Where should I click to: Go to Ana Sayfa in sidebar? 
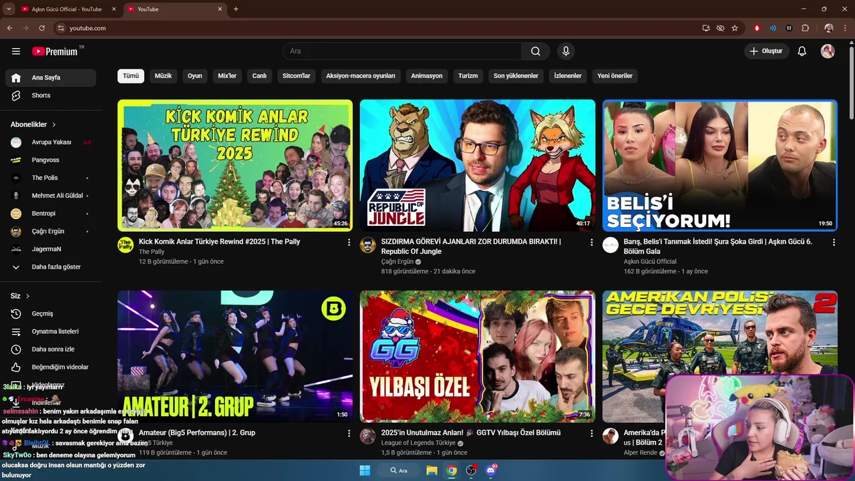51,77
